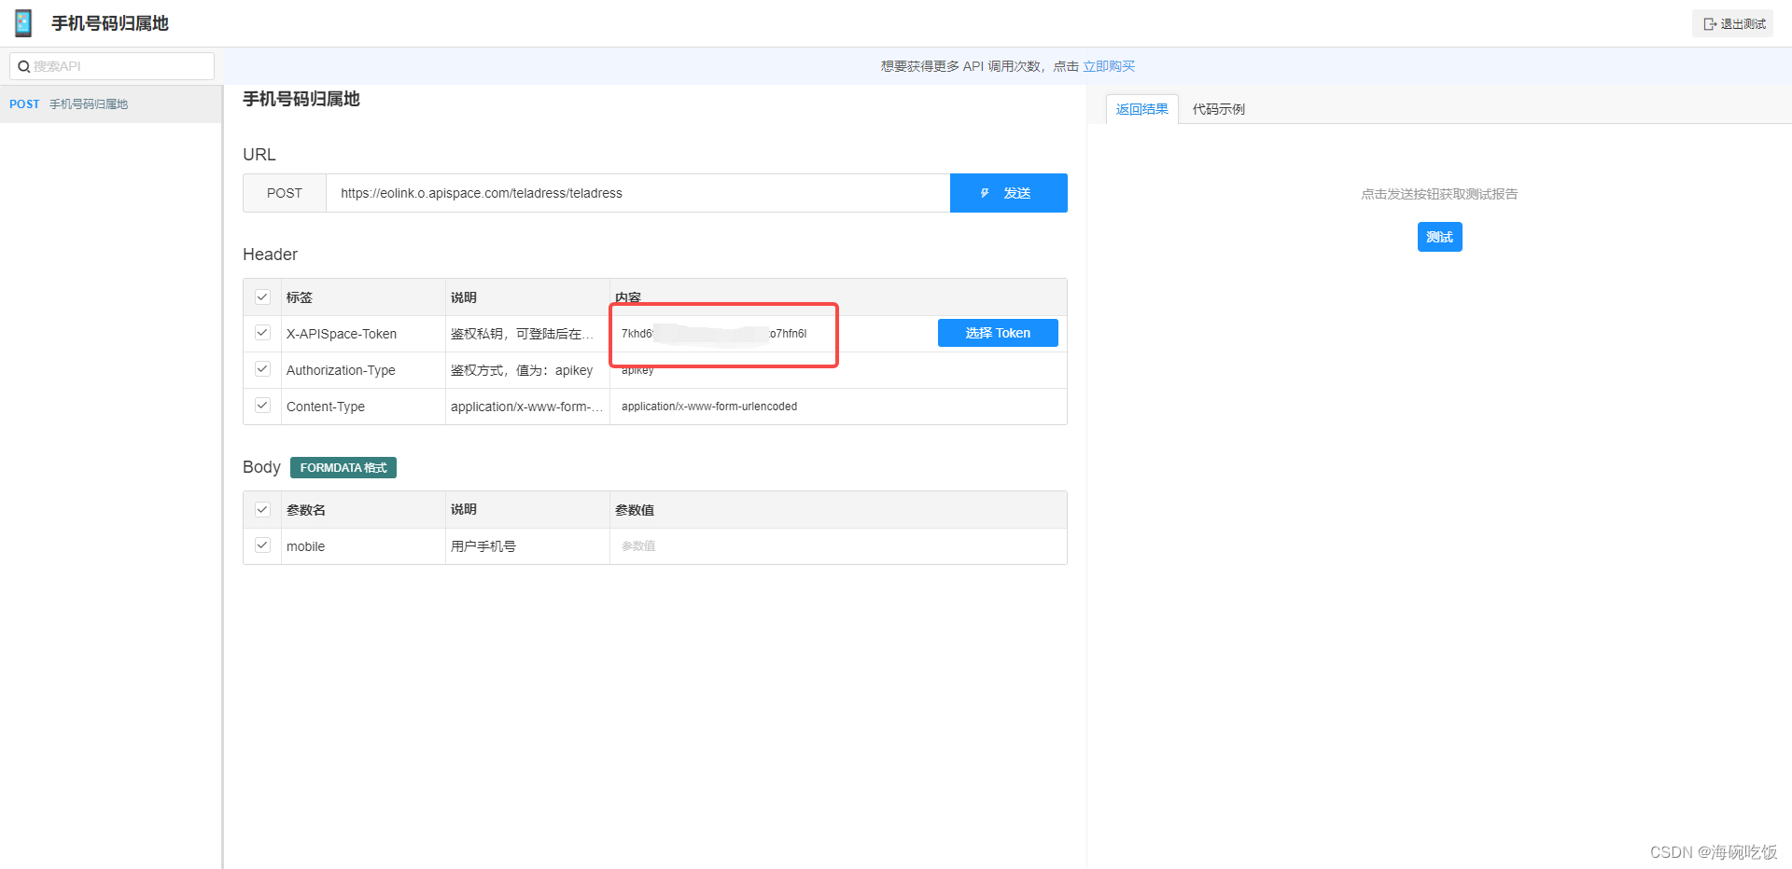Click the 点击发送按钮获取测试报告 hint text

pos(1439,194)
